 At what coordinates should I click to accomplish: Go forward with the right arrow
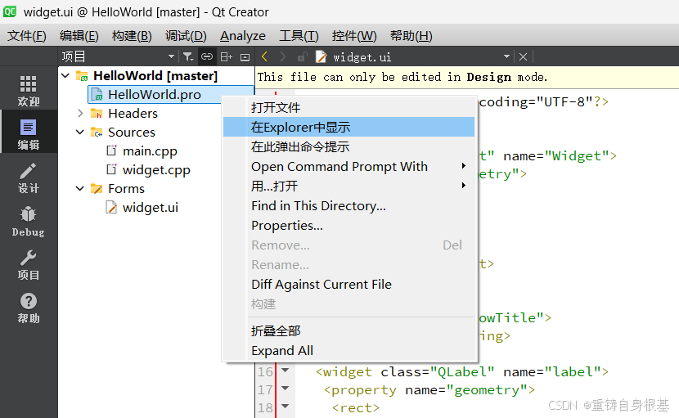tap(283, 56)
